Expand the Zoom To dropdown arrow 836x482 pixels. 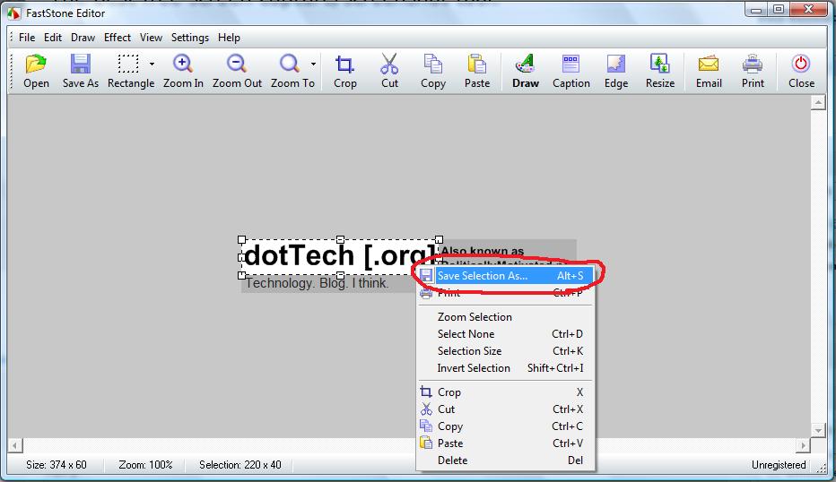pyautogui.click(x=313, y=65)
